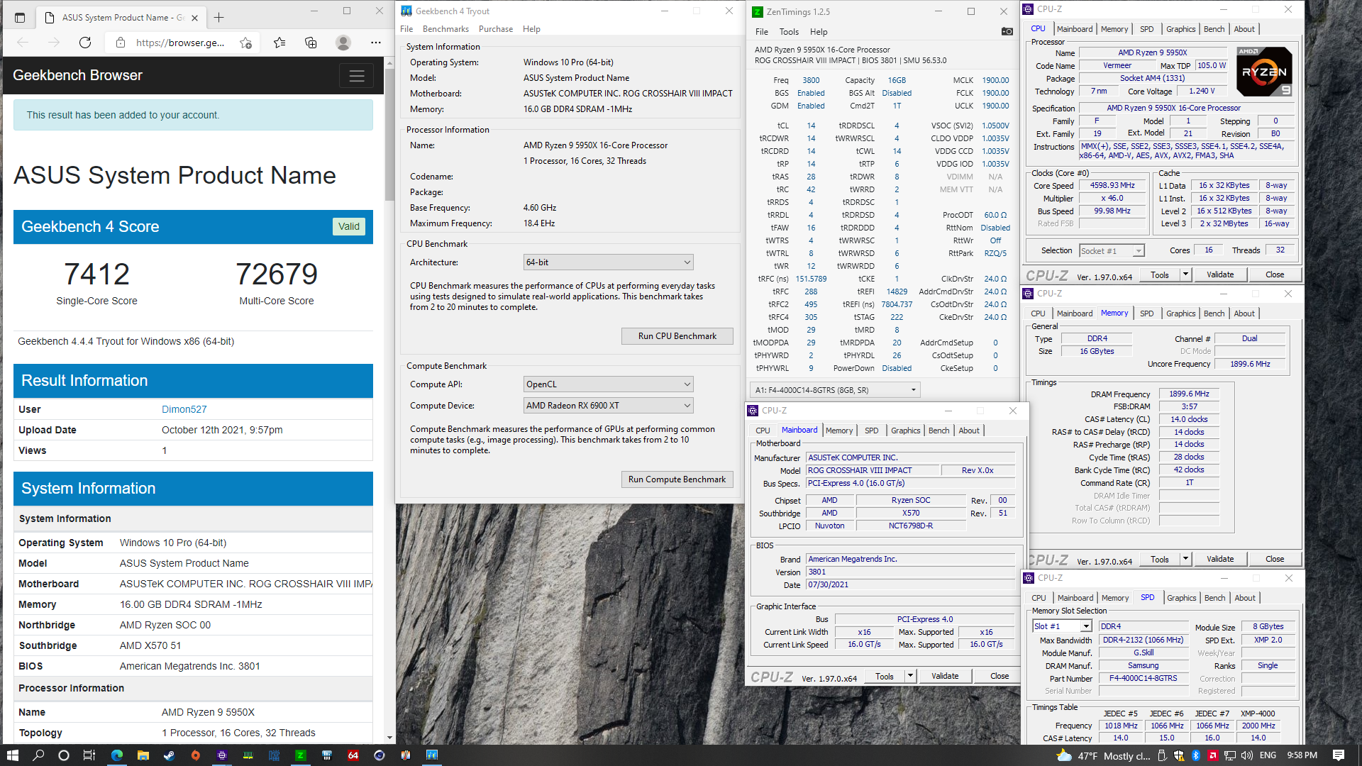Select the 72679 Multi-Core Score value
This screenshot has height=766, width=1362.
pos(277,274)
